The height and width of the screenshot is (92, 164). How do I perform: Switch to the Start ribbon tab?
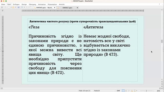9,4
